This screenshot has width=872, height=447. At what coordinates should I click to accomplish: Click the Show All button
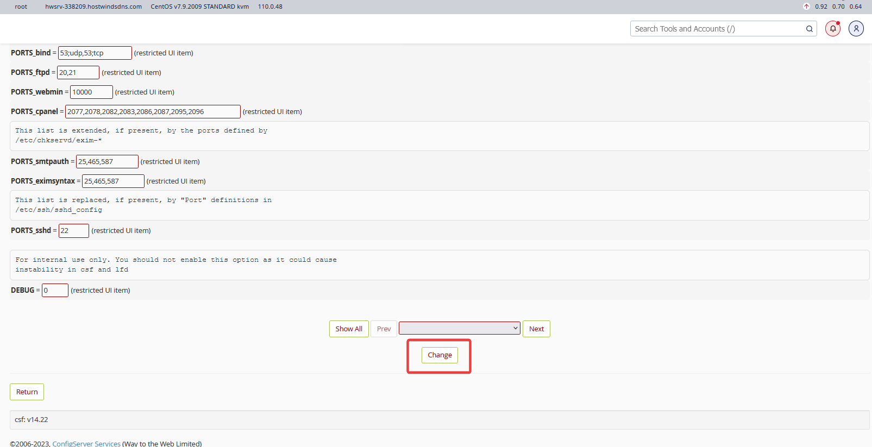coord(349,329)
